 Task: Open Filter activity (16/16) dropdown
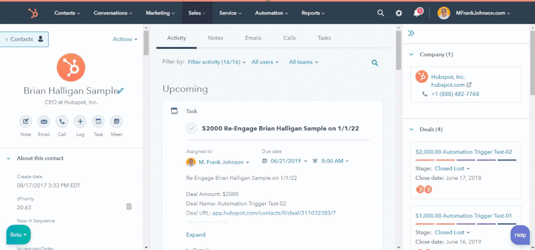[217, 62]
